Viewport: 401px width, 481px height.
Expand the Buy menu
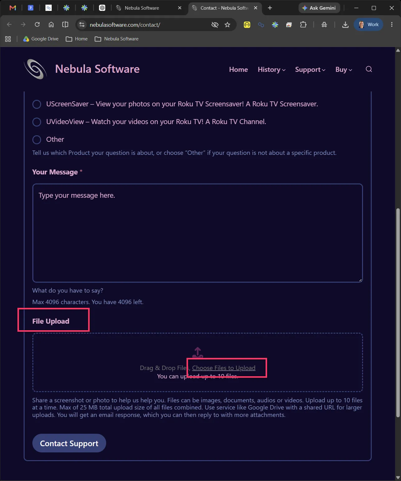(344, 70)
